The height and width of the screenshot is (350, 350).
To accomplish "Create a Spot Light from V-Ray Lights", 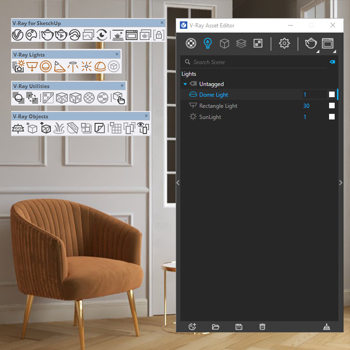I will click(59, 66).
